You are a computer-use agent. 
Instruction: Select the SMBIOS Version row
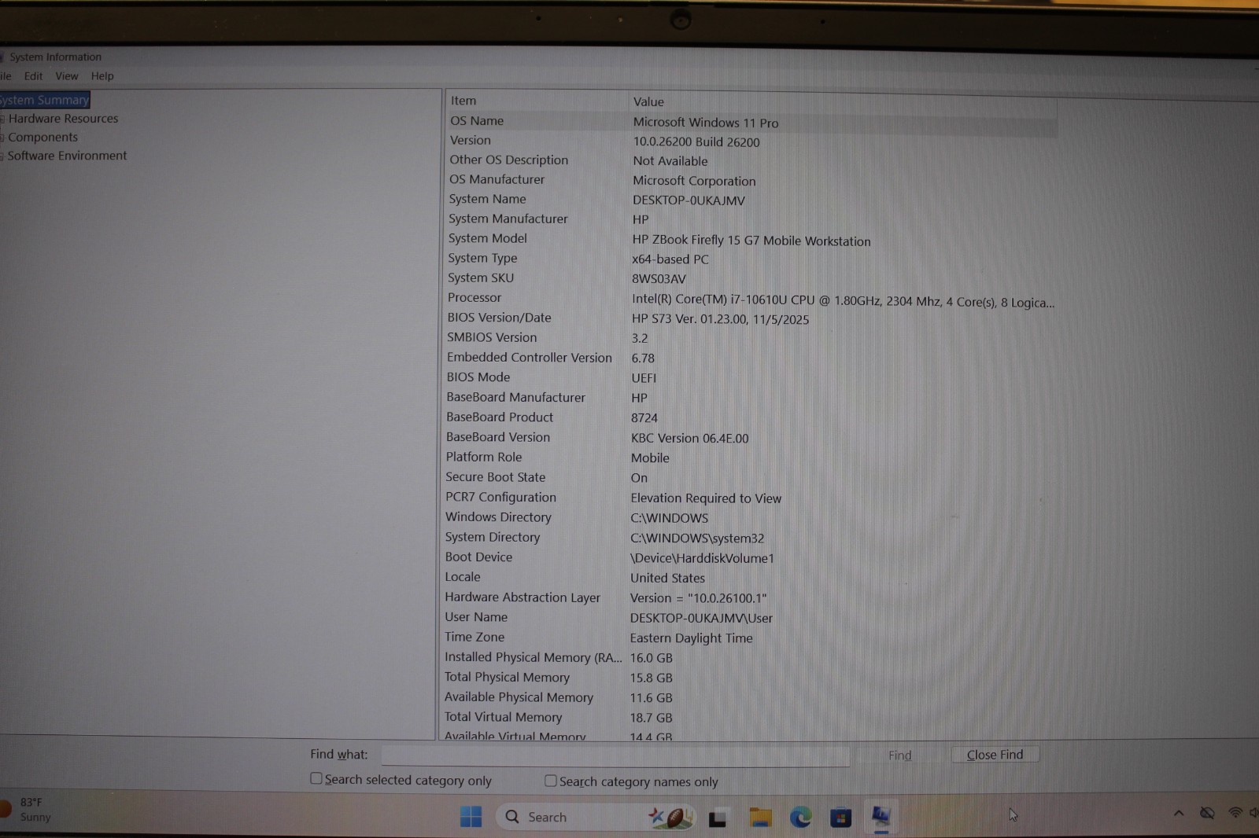pos(751,338)
